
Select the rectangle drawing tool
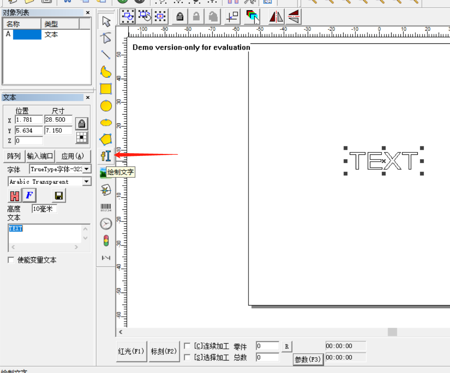pos(106,89)
